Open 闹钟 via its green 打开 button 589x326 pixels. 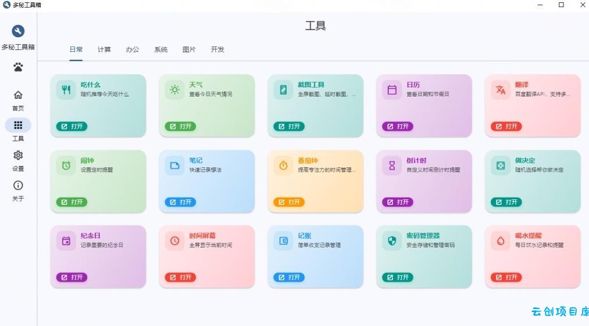[x=72, y=202]
